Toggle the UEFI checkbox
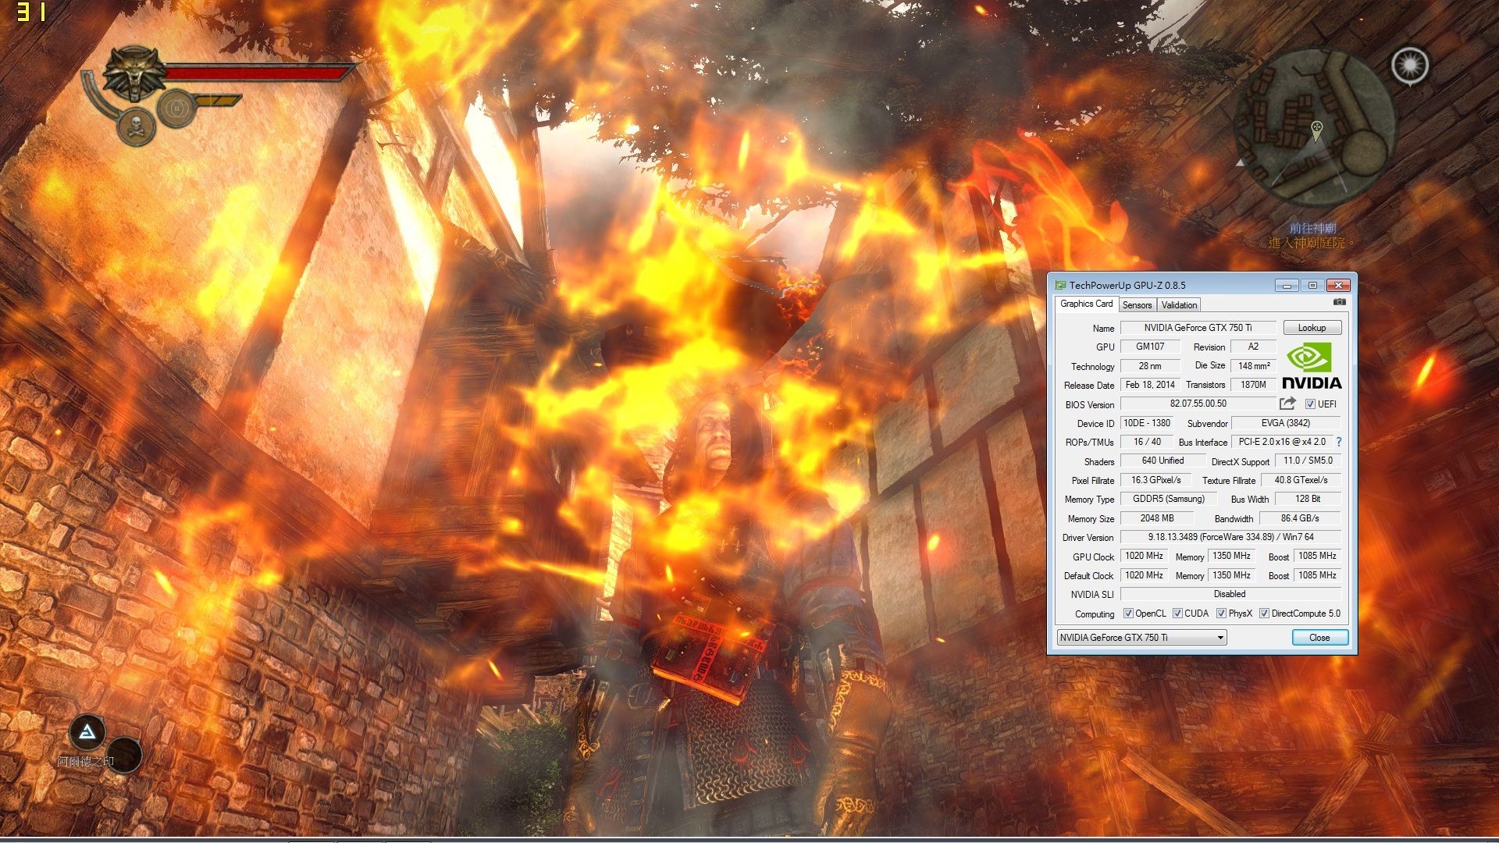1499x843 pixels. [1310, 404]
